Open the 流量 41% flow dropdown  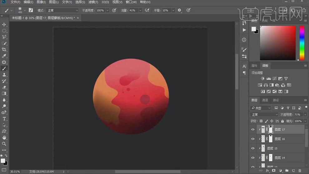(x=140, y=10)
